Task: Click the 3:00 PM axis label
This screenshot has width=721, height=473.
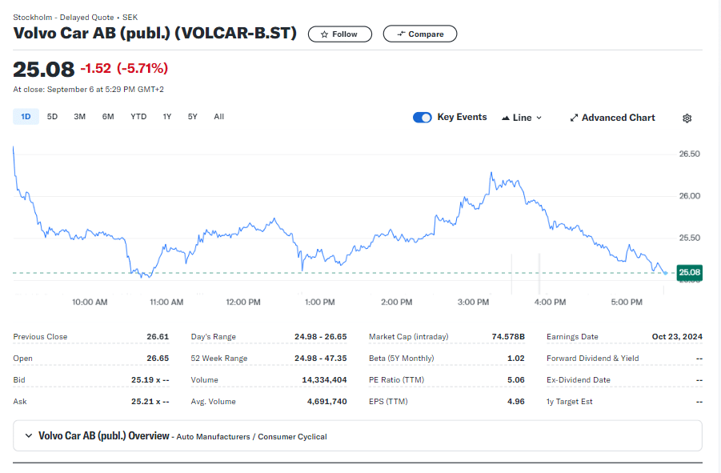Action: (473, 302)
